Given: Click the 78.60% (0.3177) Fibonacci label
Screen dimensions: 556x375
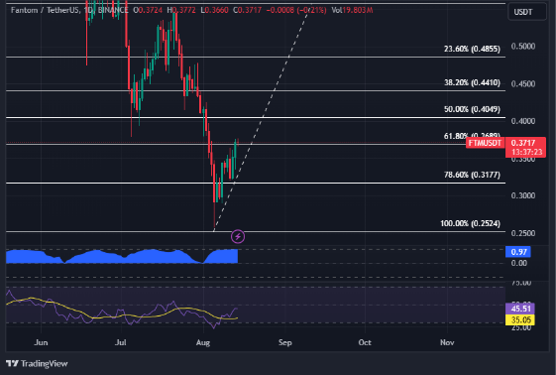Looking at the screenshot, I should click(x=472, y=175).
